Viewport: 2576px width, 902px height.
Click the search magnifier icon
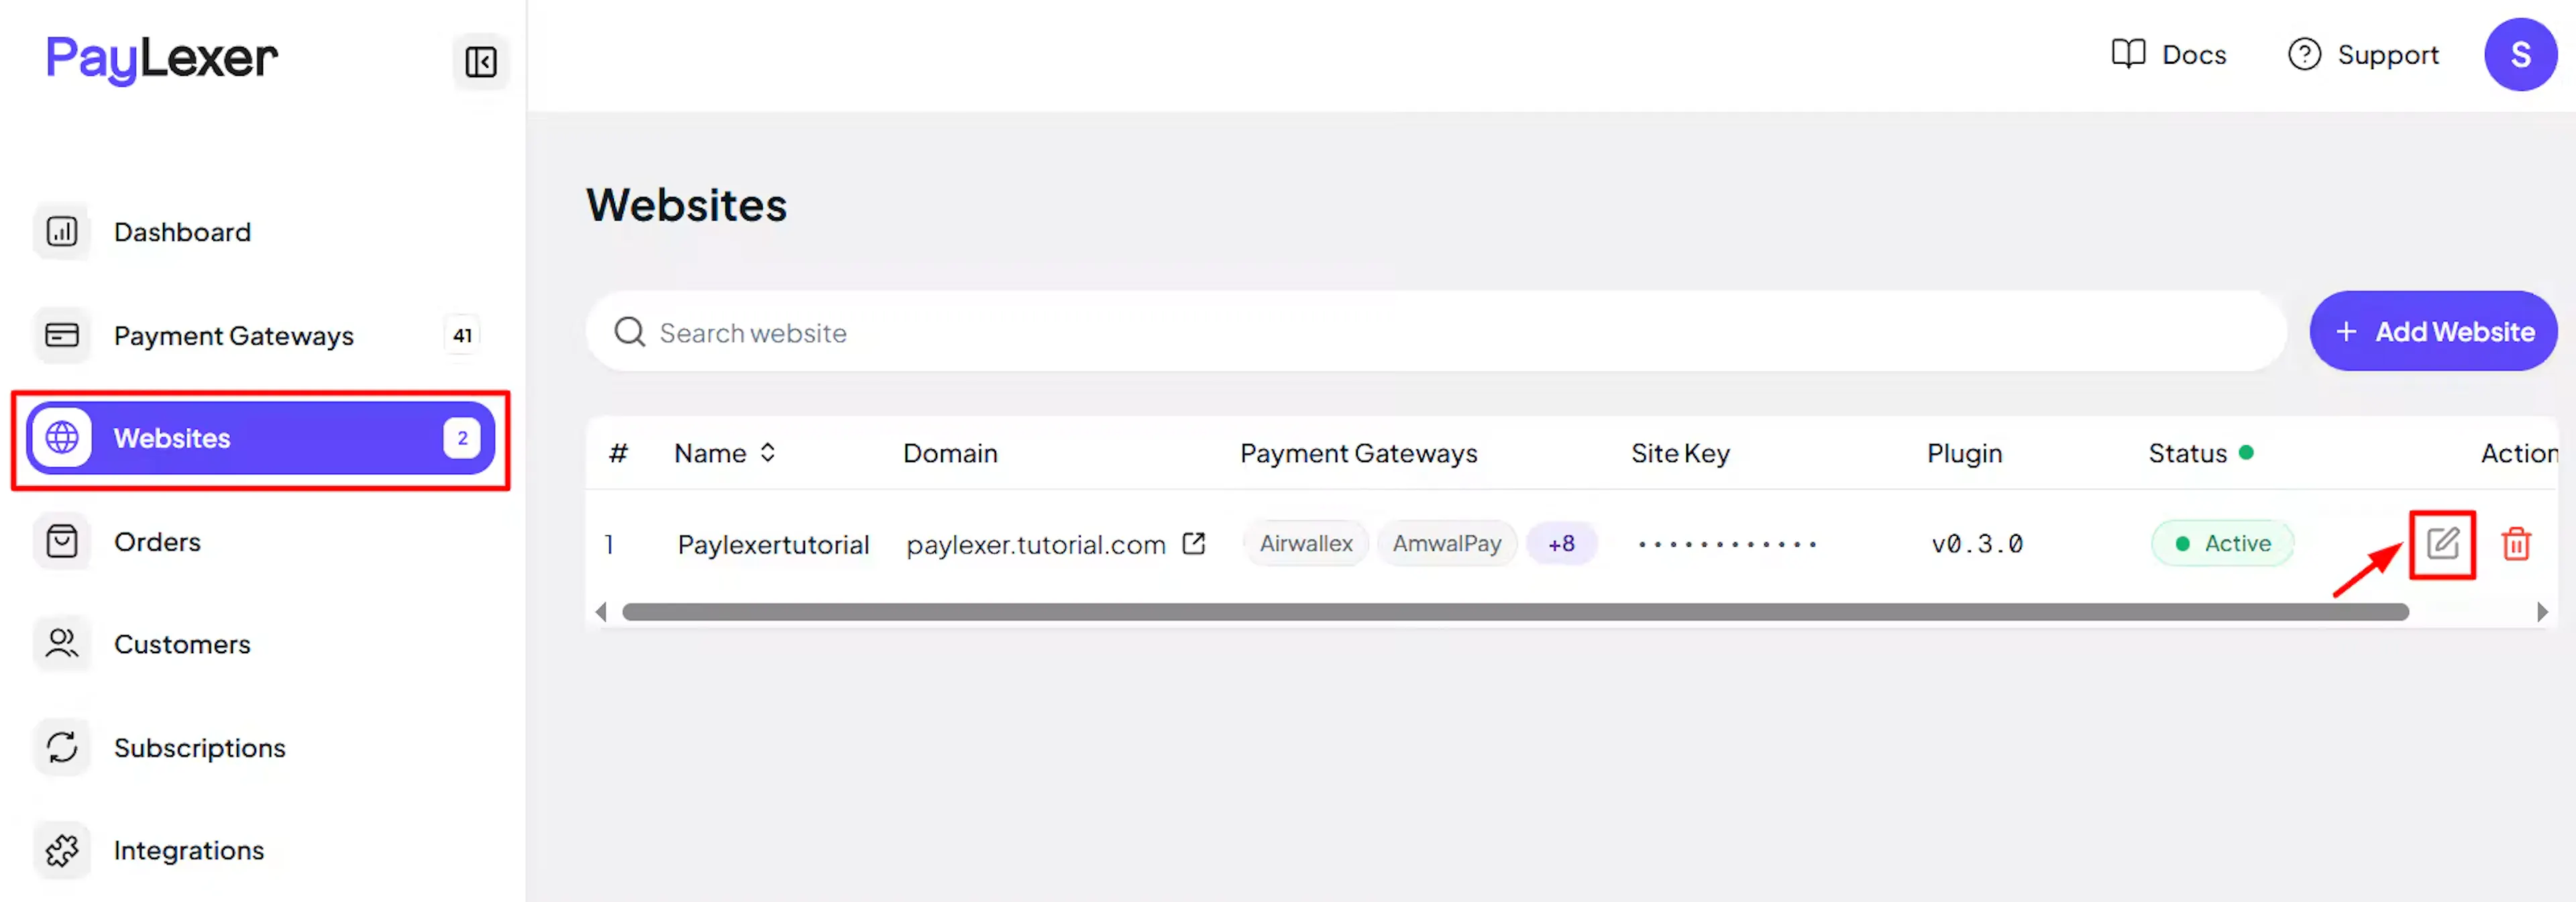pyautogui.click(x=629, y=332)
